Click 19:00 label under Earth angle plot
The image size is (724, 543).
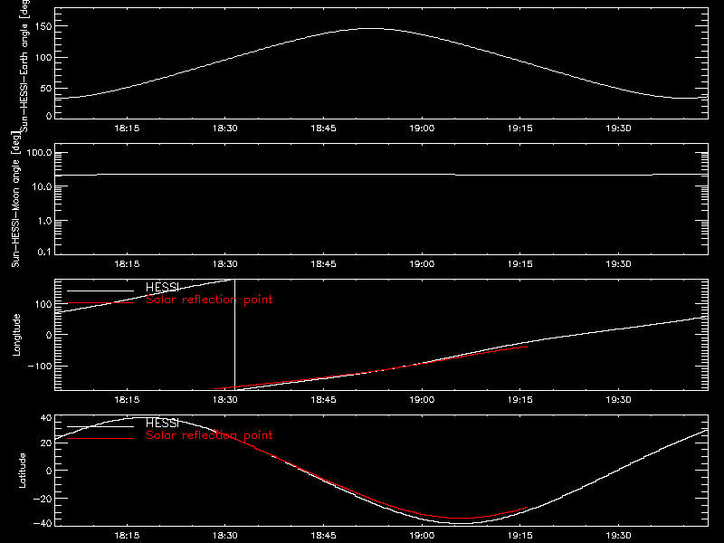click(x=422, y=129)
